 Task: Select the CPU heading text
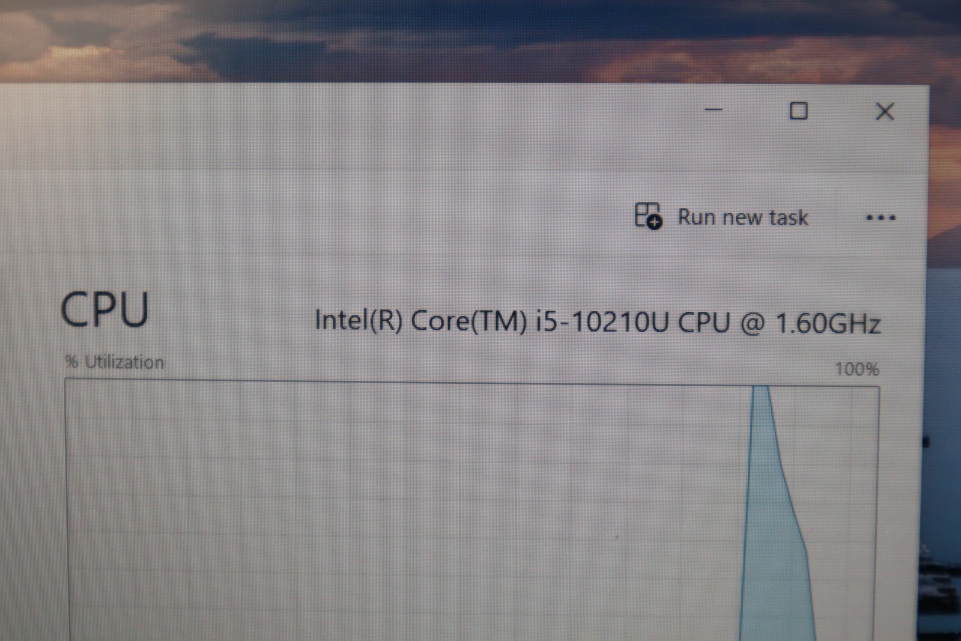[105, 309]
